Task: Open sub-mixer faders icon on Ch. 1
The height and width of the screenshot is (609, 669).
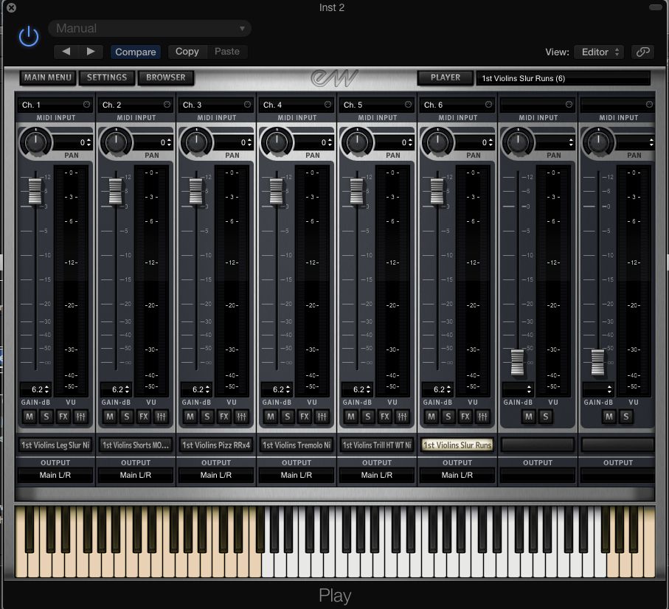Action: click(x=80, y=417)
